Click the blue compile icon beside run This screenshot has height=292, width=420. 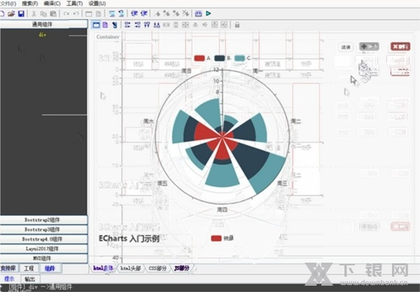coord(198,13)
